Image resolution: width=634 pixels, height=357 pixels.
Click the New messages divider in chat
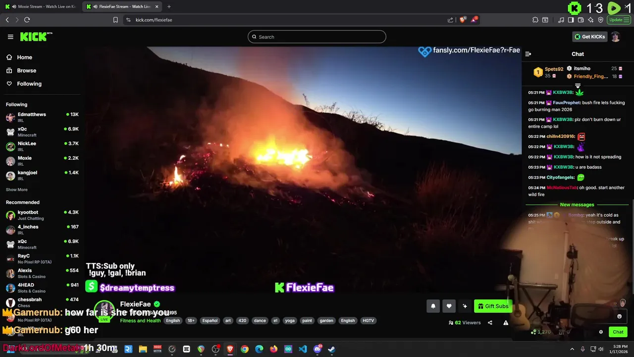click(577, 205)
